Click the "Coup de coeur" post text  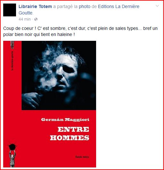tap(20, 28)
